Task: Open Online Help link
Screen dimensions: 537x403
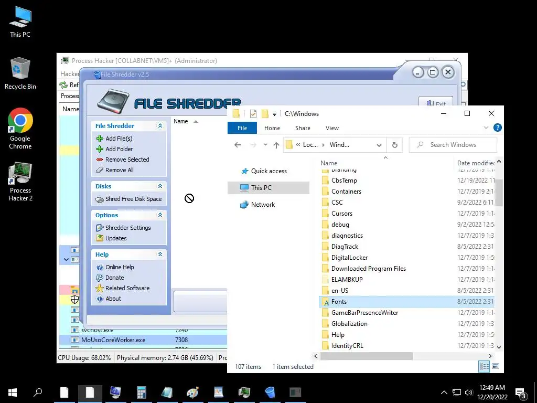Action: [x=115, y=267]
